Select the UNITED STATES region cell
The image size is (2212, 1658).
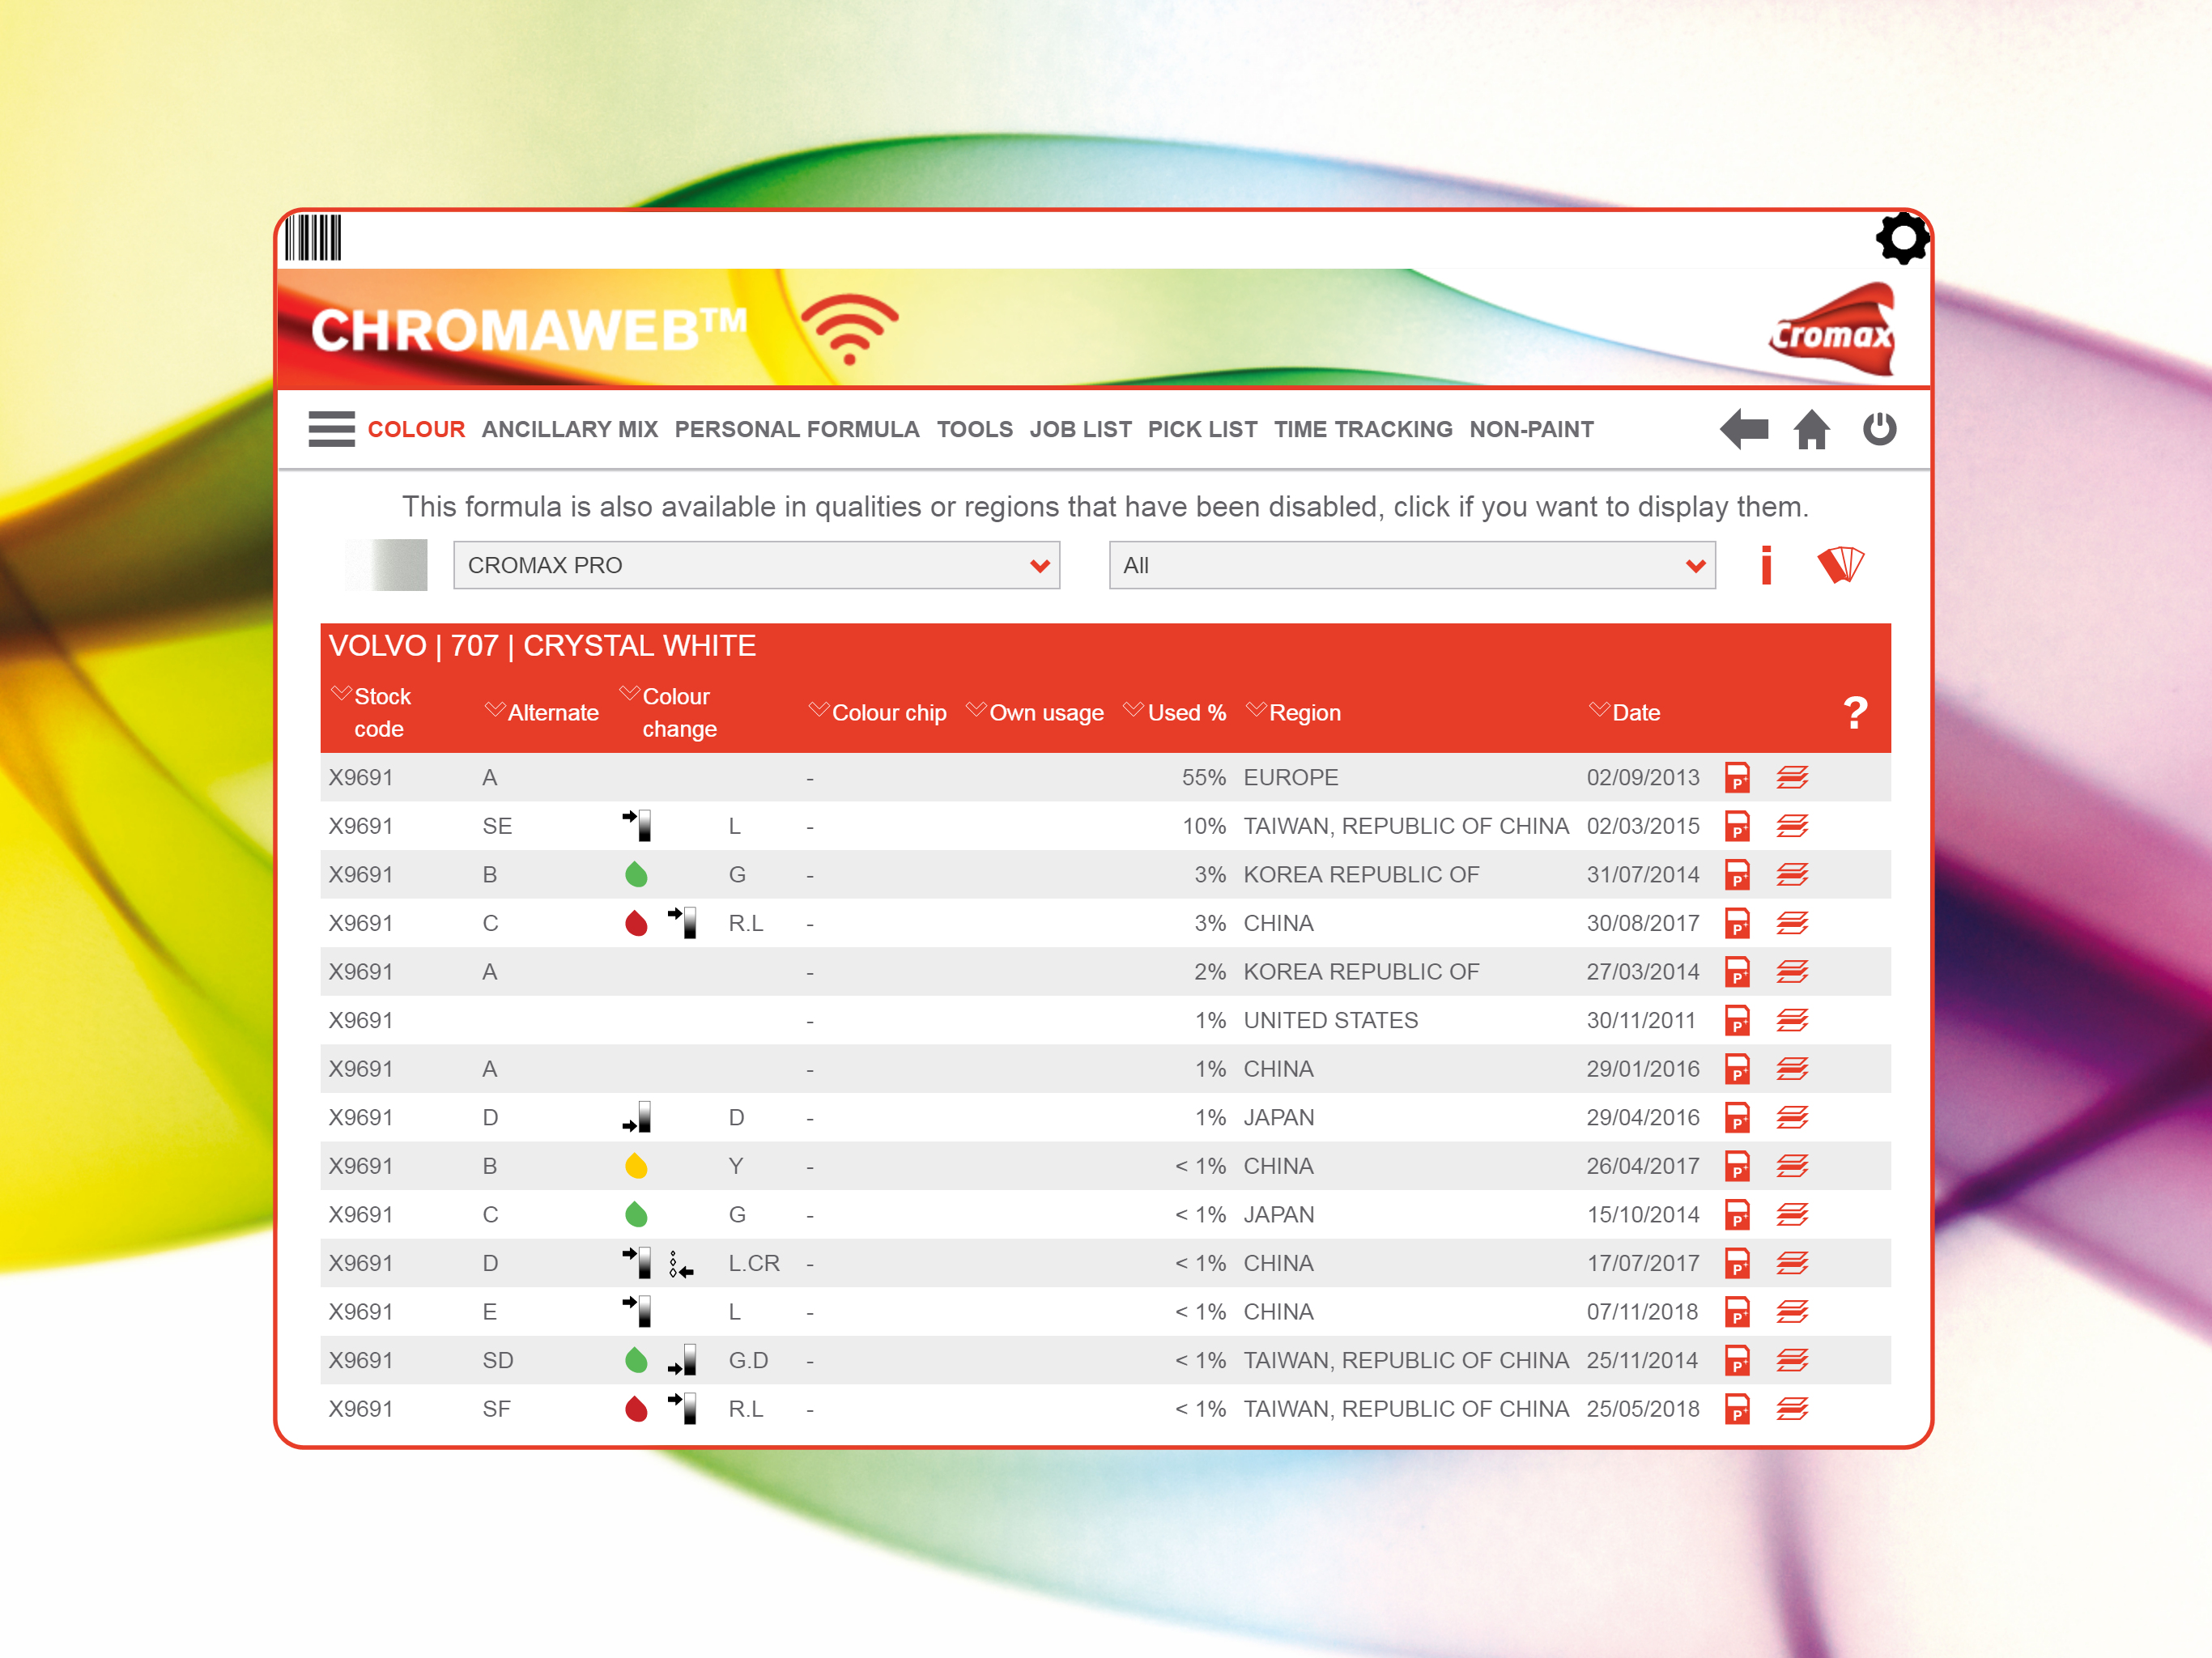pos(1330,1021)
